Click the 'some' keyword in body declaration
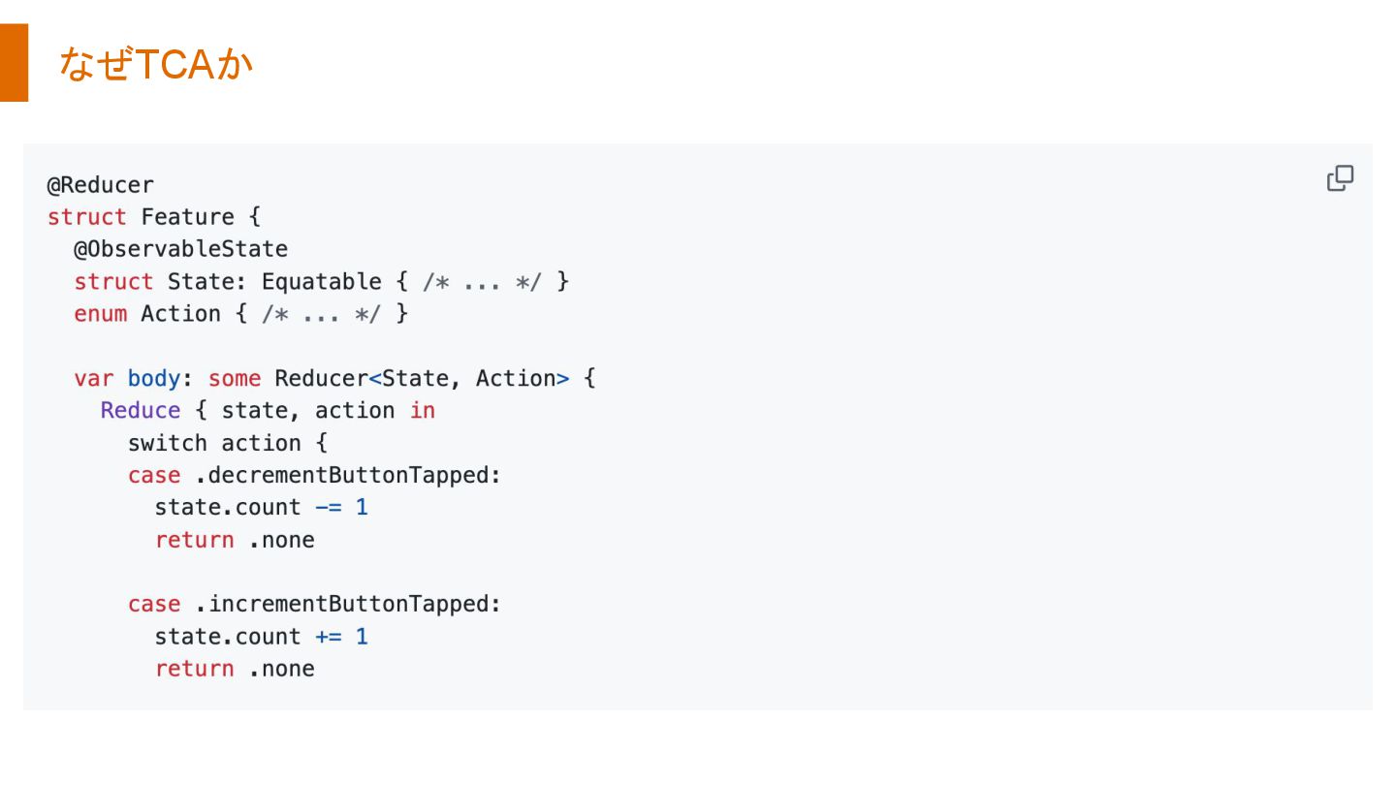 coord(235,378)
